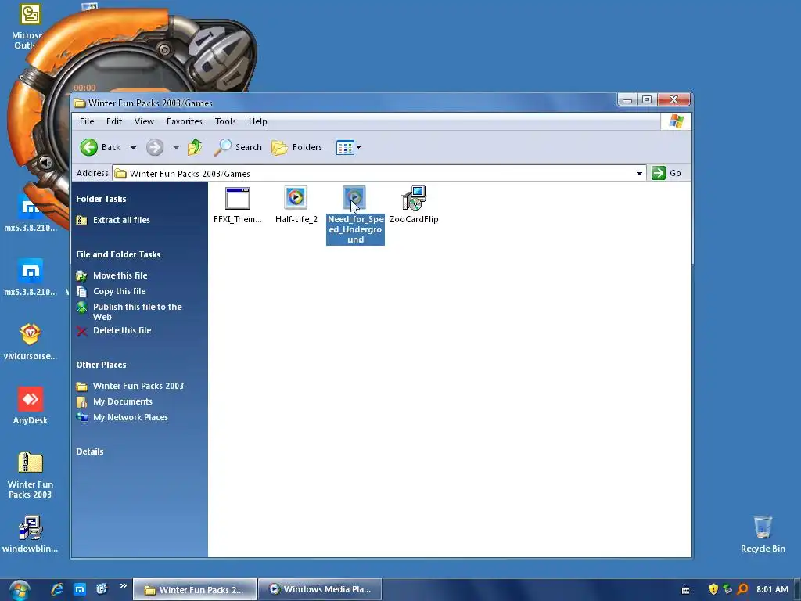
Task: Click Delete this file
Action: (x=122, y=331)
